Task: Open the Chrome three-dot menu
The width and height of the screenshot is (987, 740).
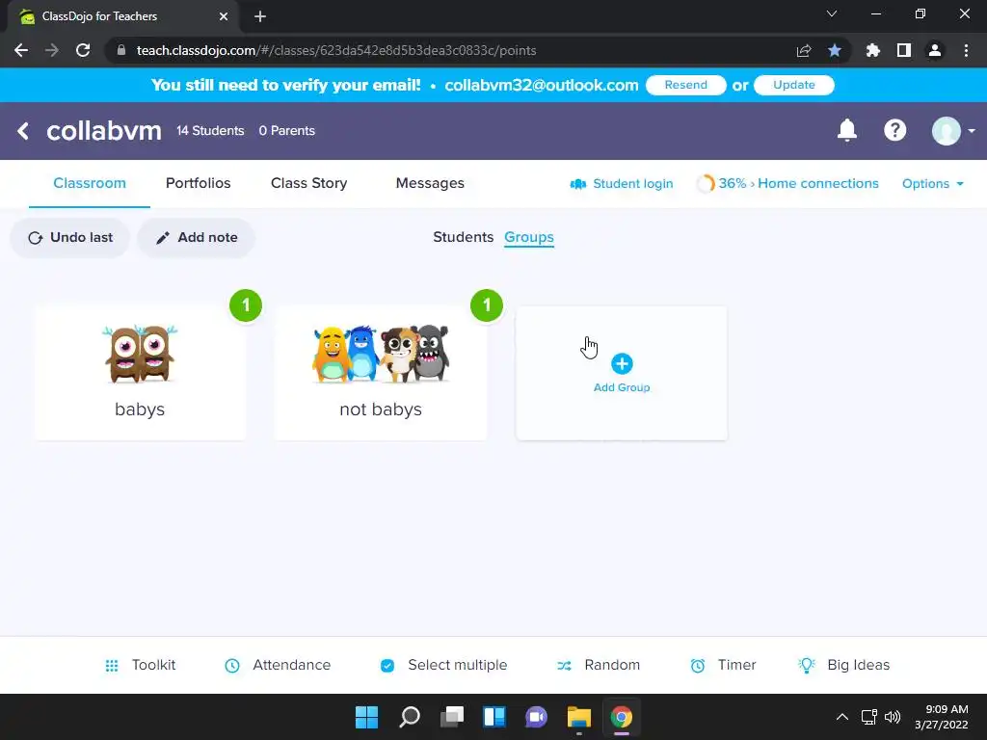Action: (x=966, y=50)
